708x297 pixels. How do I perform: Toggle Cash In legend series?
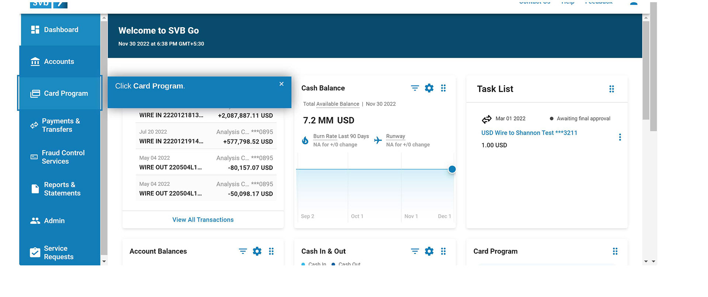point(314,264)
